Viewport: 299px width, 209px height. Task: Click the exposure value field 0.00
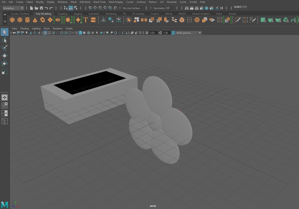[x=153, y=33]
